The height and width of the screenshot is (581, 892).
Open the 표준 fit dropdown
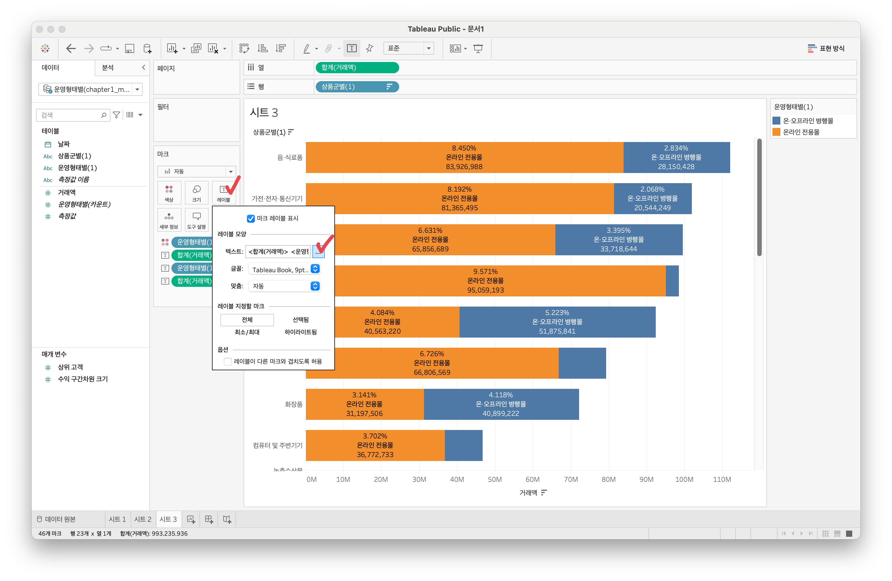point(408,48)
